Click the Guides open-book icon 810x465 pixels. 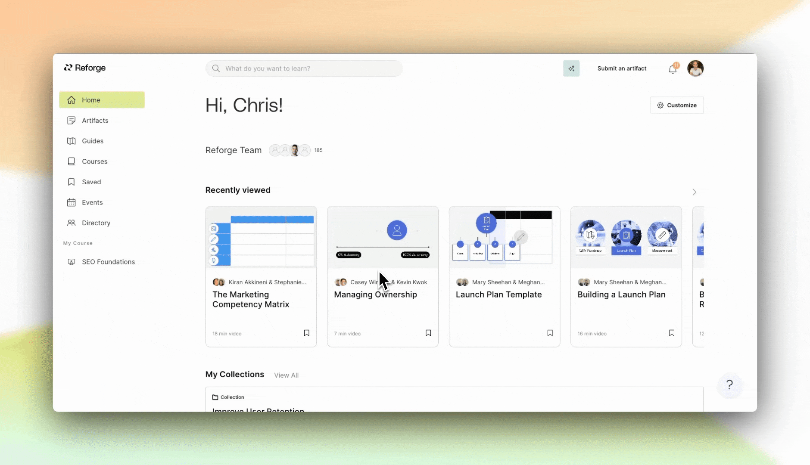(x=72, y=141)
